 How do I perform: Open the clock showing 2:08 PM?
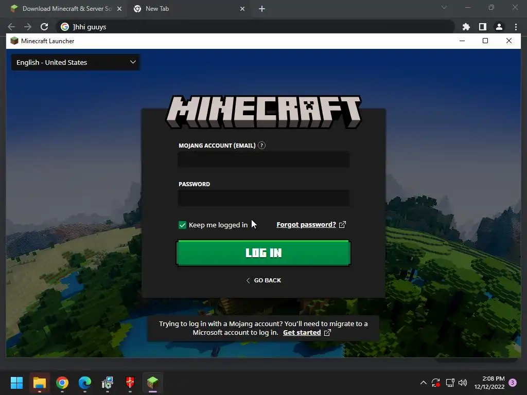pos(489,383)
